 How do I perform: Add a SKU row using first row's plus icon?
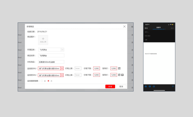(x=119, y=68)
